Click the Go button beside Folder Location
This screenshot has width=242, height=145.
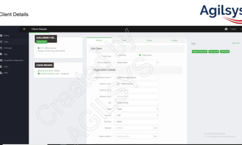click(x=155, y=136)
